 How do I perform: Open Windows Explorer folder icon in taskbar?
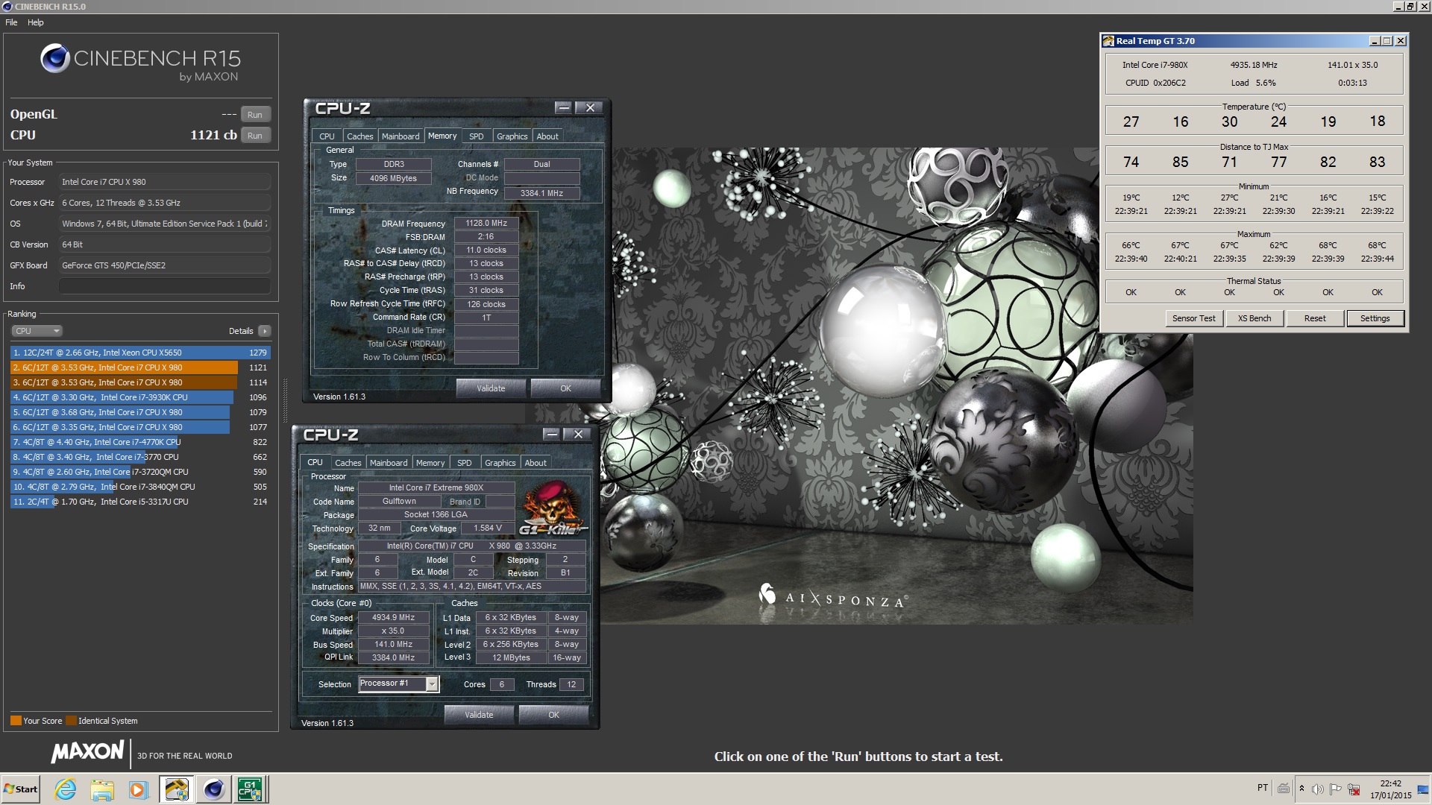(102, 789)
